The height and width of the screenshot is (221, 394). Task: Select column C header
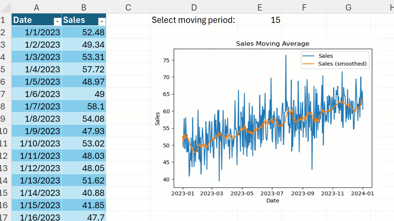click(x=128, y=7)
